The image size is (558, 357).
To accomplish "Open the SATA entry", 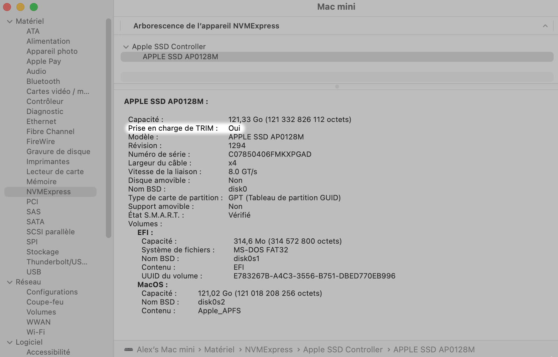I will pos(35,222).
